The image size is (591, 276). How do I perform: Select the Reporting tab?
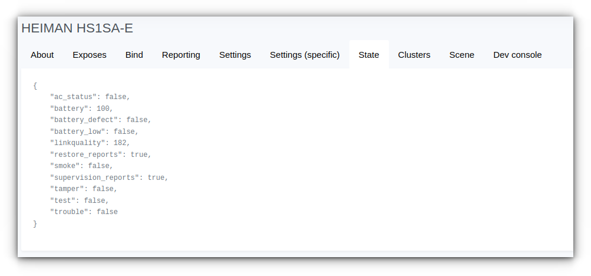[181, 55]
